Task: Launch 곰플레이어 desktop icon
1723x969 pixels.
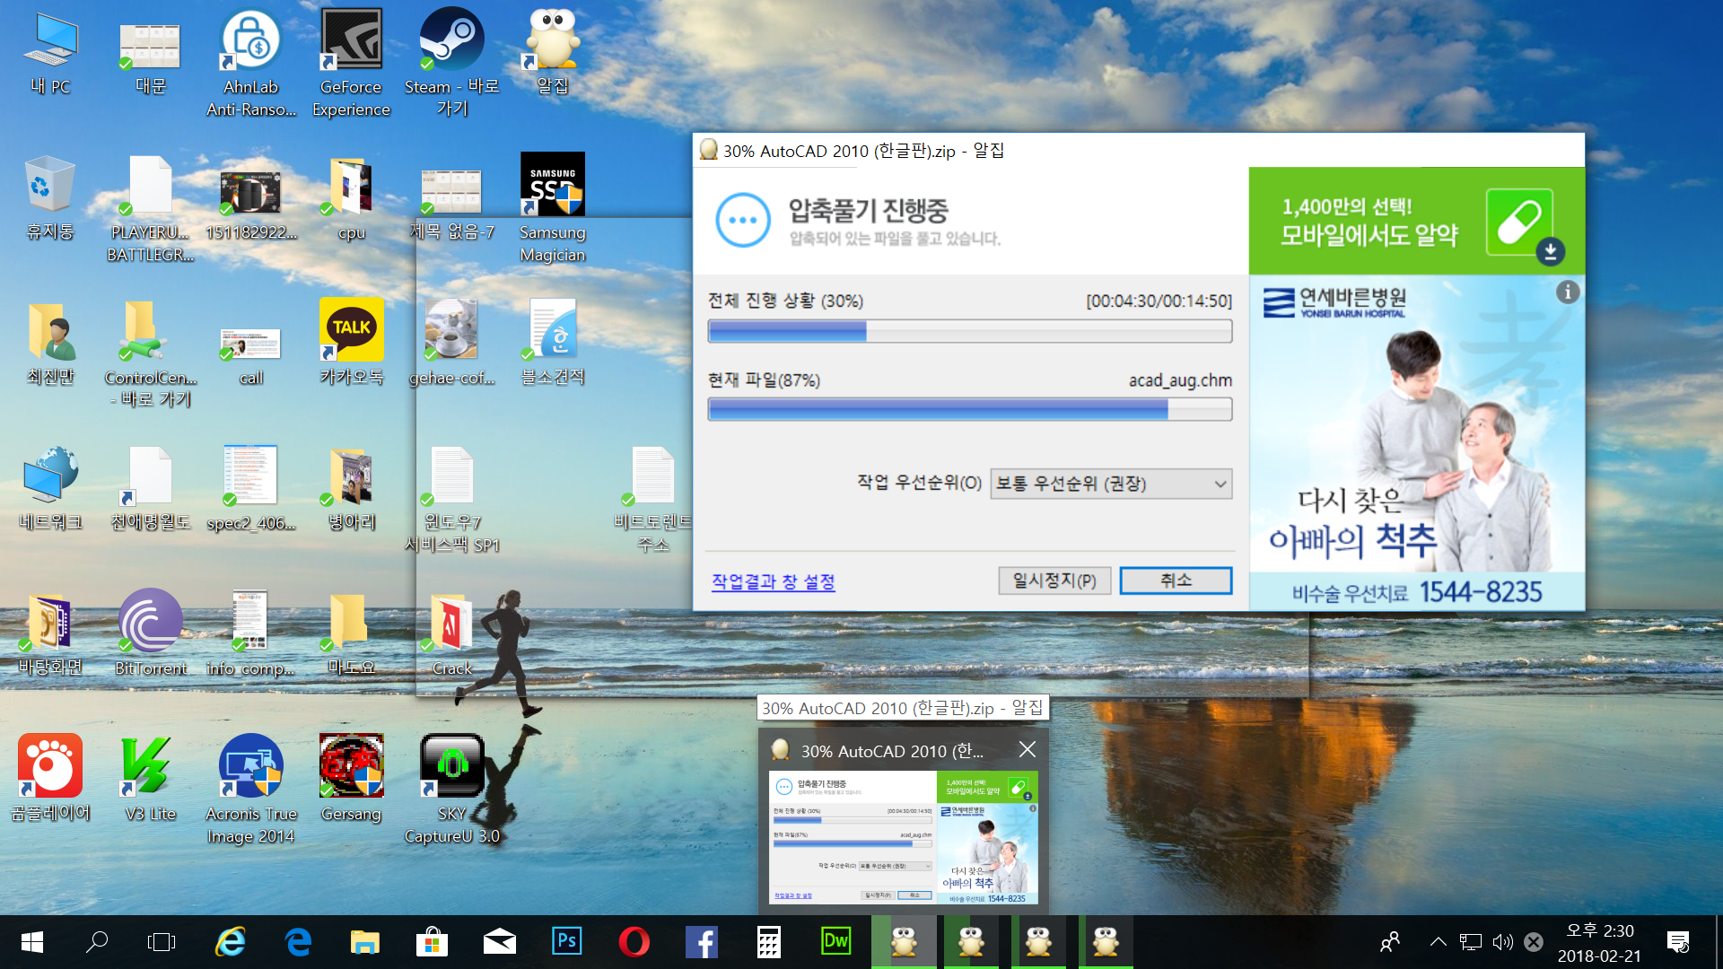Action: pos(50,778)
